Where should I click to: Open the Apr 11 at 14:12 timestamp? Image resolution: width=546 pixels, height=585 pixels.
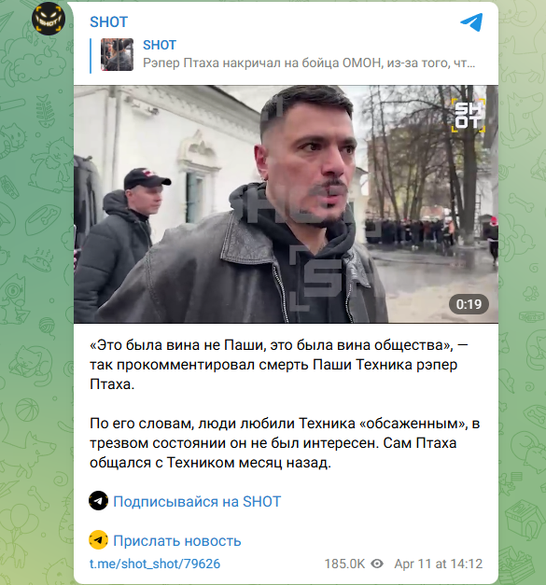click(x=438, y=564)
